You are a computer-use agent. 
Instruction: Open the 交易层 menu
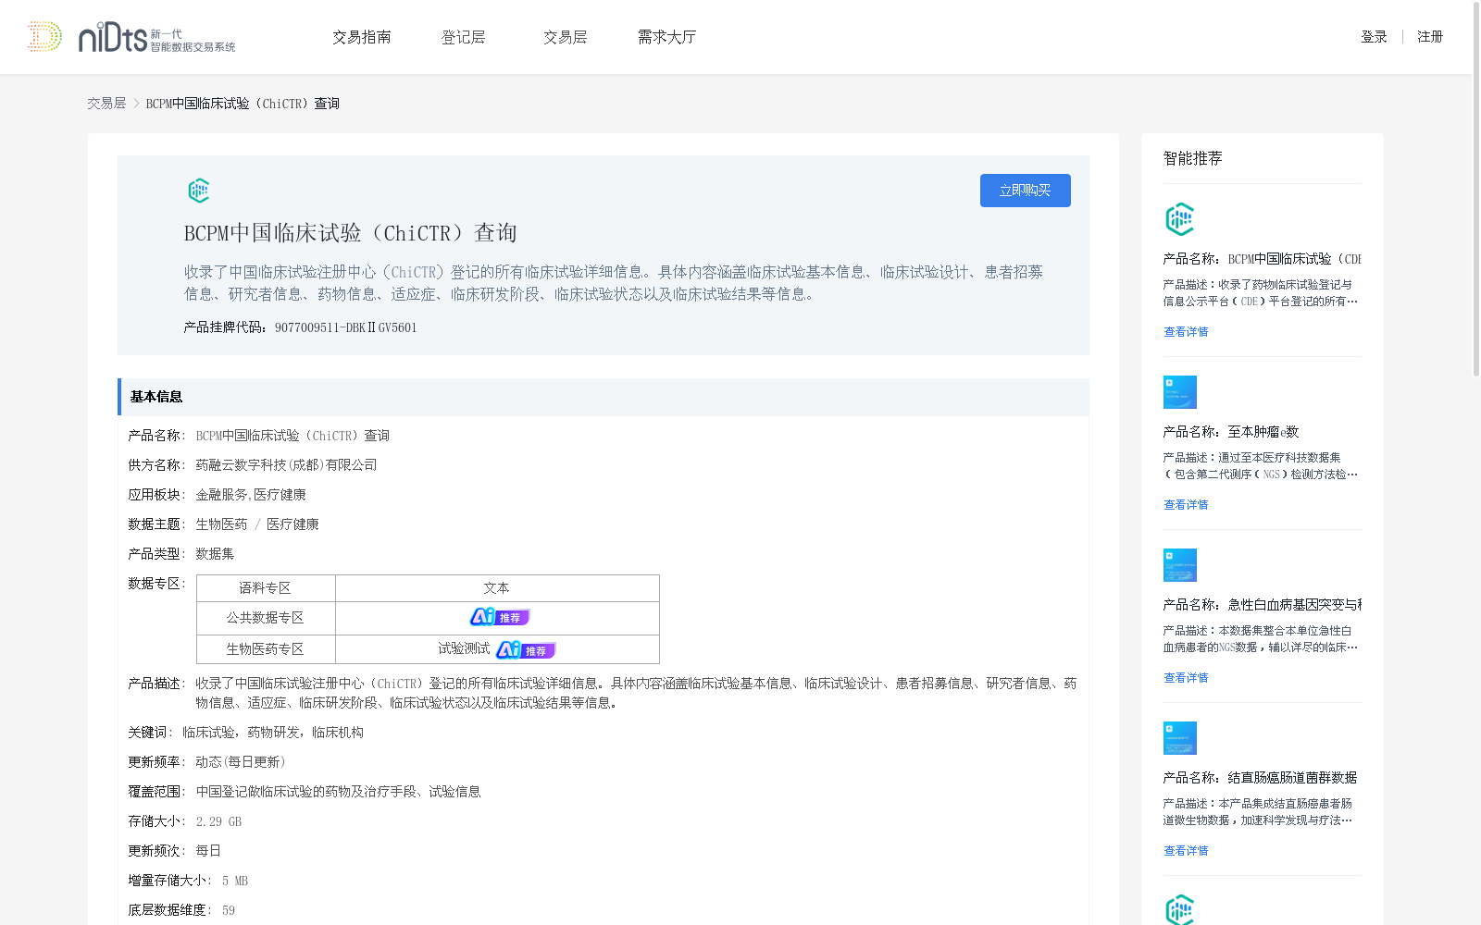tap(566, 37)
